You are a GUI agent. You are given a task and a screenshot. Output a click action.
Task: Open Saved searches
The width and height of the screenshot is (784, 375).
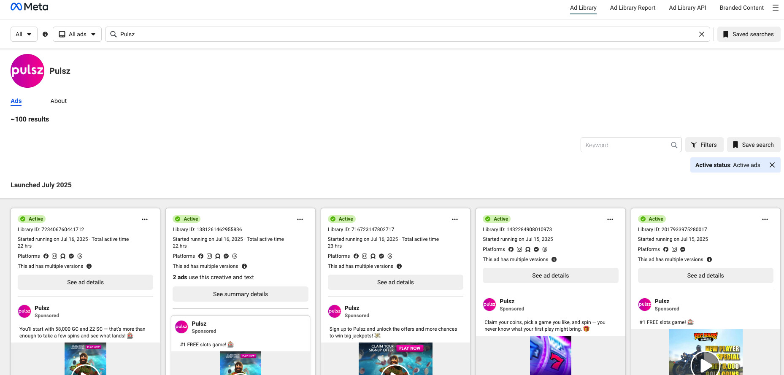(749, 34)
